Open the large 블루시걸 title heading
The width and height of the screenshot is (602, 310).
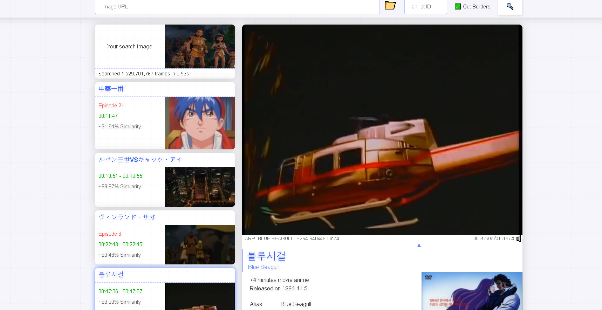pos(266,256)
